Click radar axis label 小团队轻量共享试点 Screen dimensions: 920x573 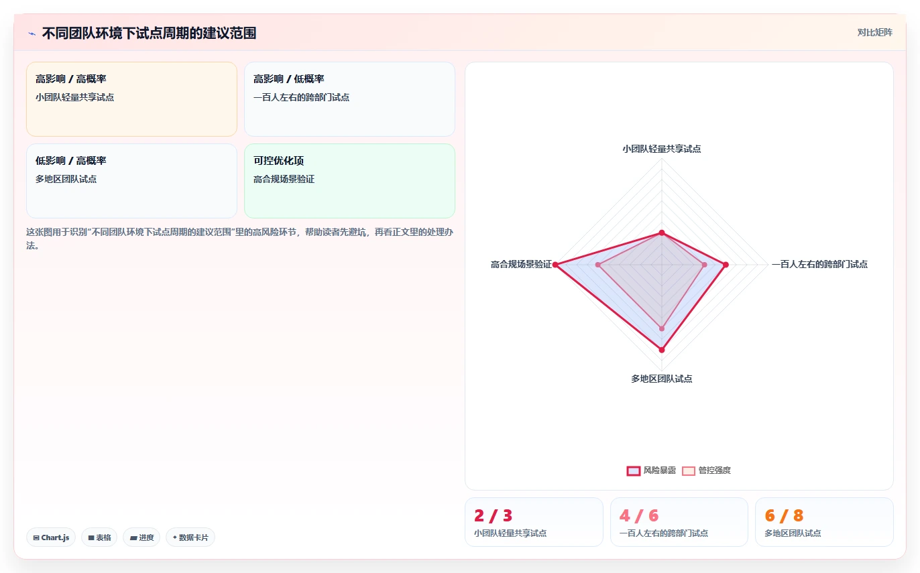tap(662, 149)
